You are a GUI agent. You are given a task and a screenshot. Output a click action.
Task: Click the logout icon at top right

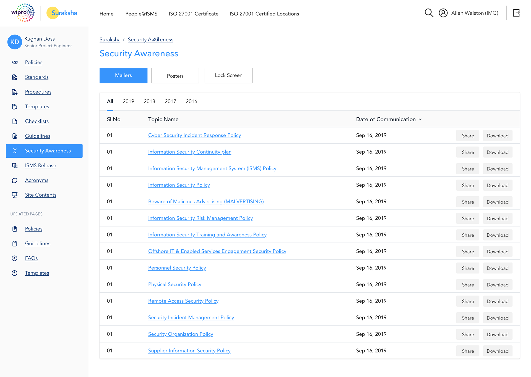[516, 13]
